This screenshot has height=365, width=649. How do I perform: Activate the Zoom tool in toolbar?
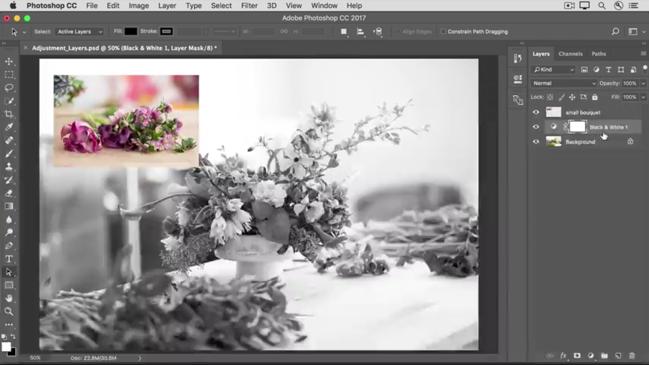[9, 311]
